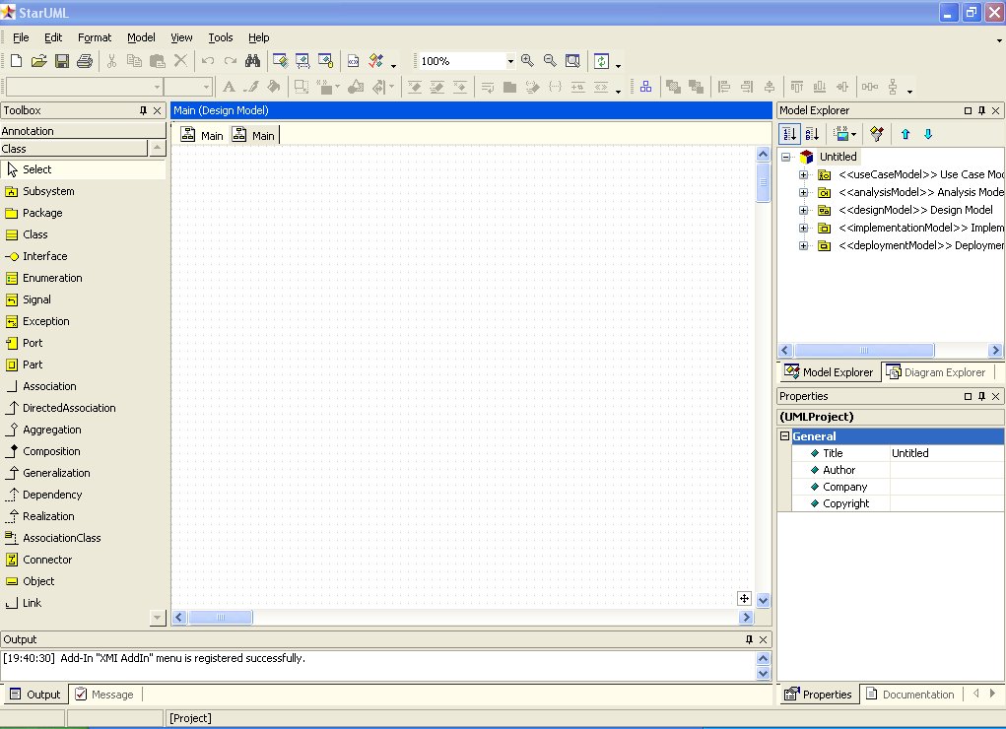Image resolution: width=1006 pixels, height=729 pixels.
Task: Move element down with blue down arrow
Action: point(928,134)
